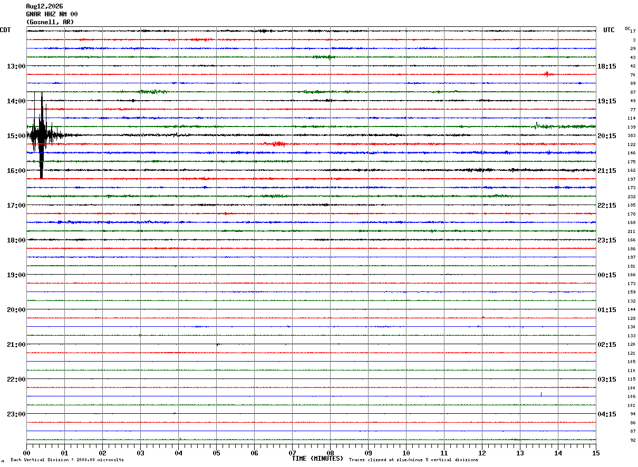Screen dimensions: 638x467
Task: Click the green burst before 20:15 UTC row
Action: pos(537,125)
